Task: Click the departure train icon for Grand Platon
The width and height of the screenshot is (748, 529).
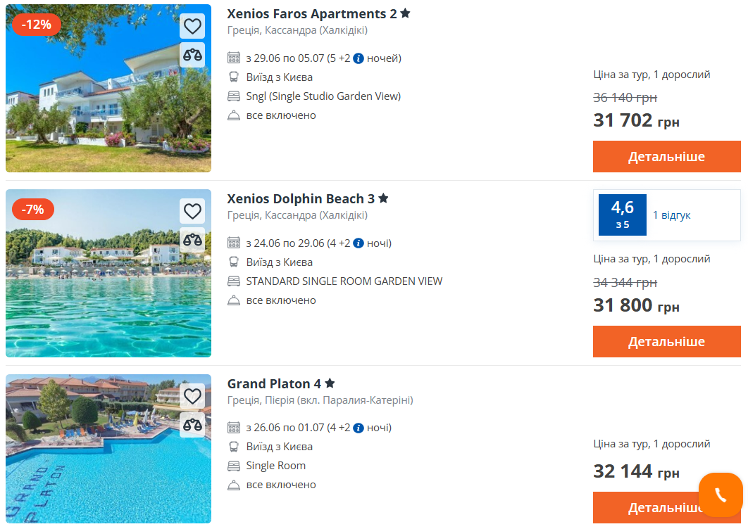Action: (232, 446)
